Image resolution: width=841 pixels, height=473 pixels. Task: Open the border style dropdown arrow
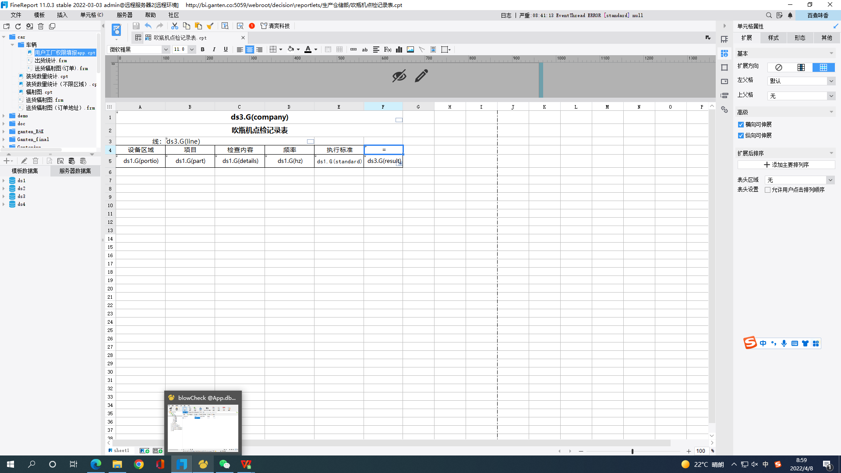pyautogui.click(x=281, y=49)
